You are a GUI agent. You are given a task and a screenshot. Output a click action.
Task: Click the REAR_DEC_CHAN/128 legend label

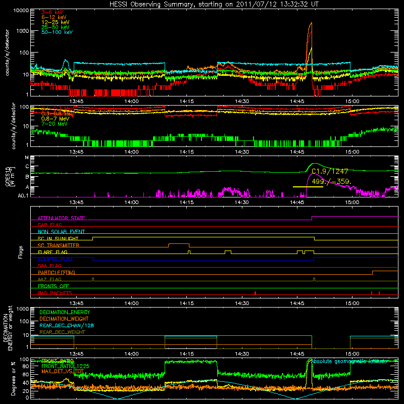point(67,326)
